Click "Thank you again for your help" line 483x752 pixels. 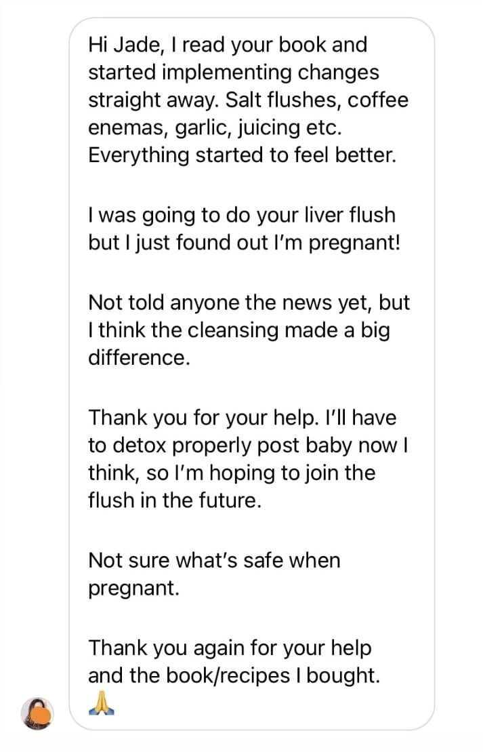click(230, 648)
